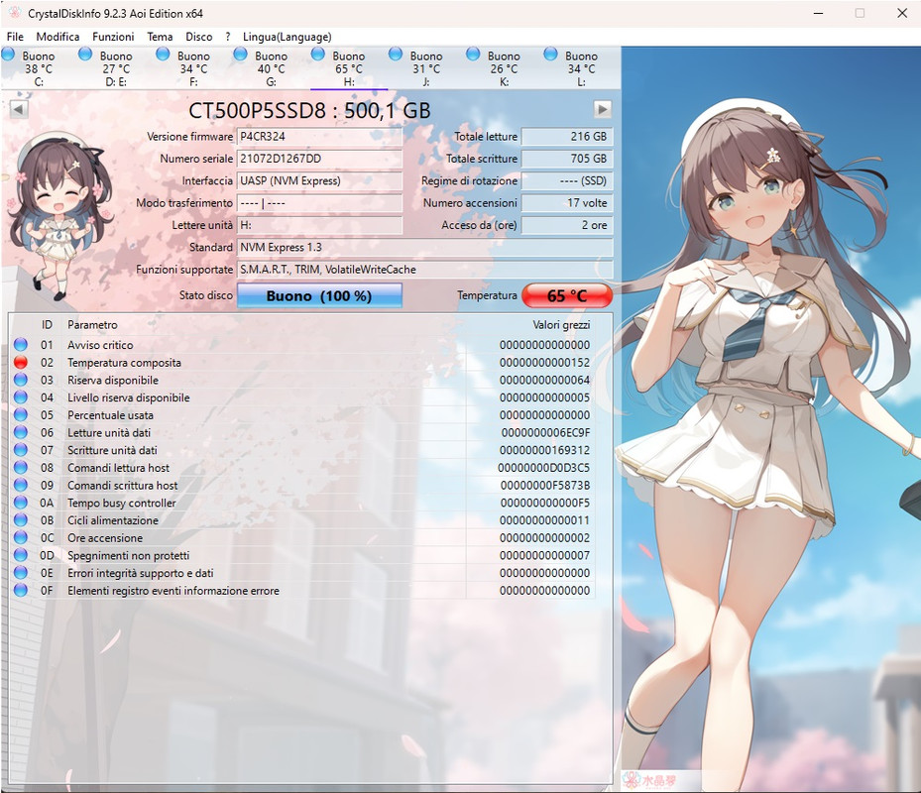The width and height of the screenshot is (921, 793).
Task: Select disk D: E: tab at 27 °C
Action: coord(116,68)
